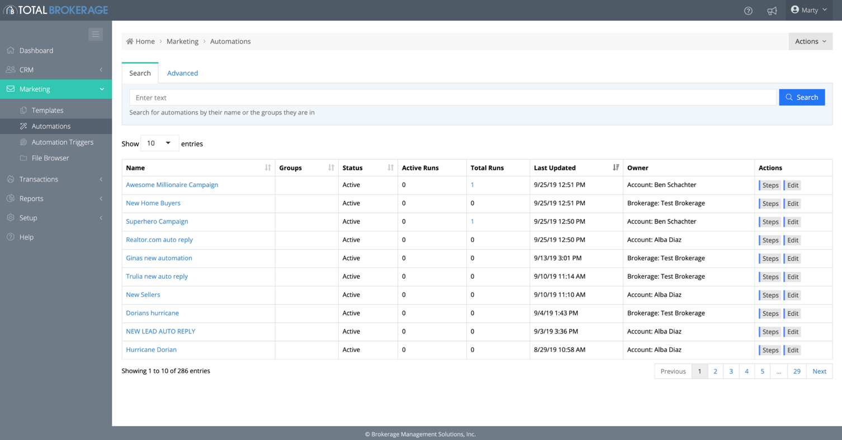
Task: Collapse the sidebar with the hamburger icon
Action: coord(96,34)
